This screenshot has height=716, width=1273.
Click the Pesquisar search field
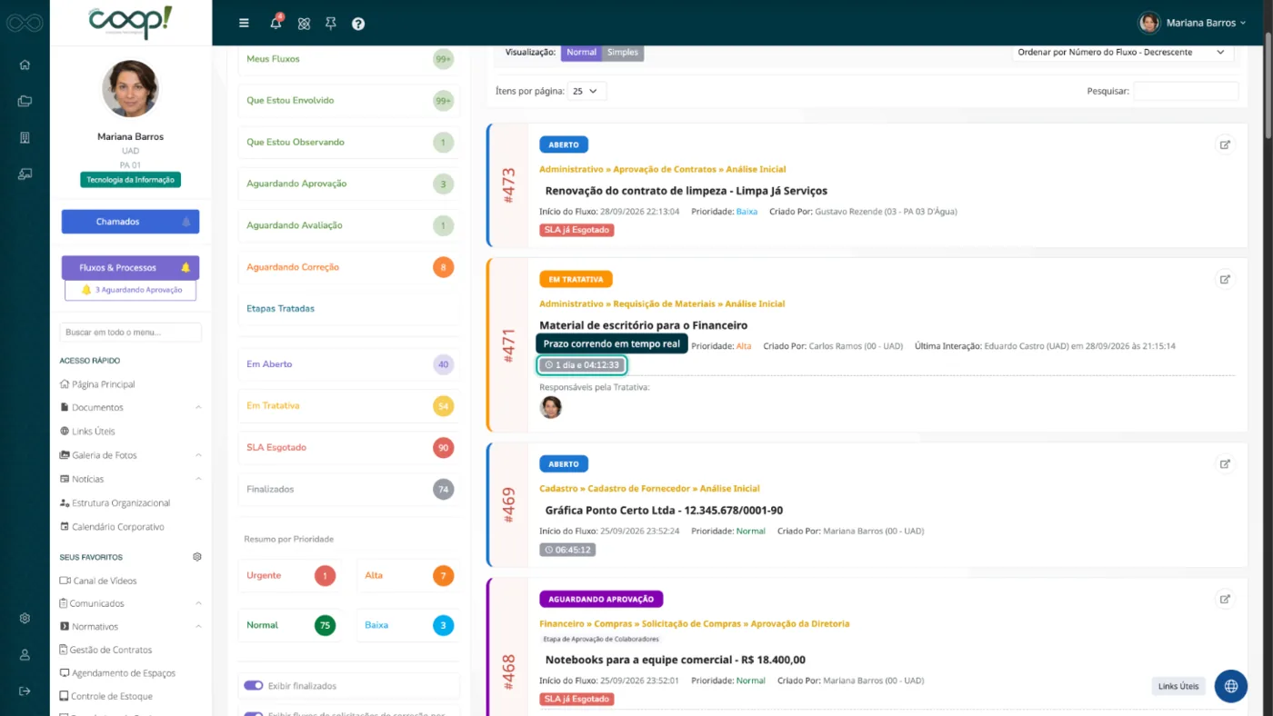(x=1186, y=91)
